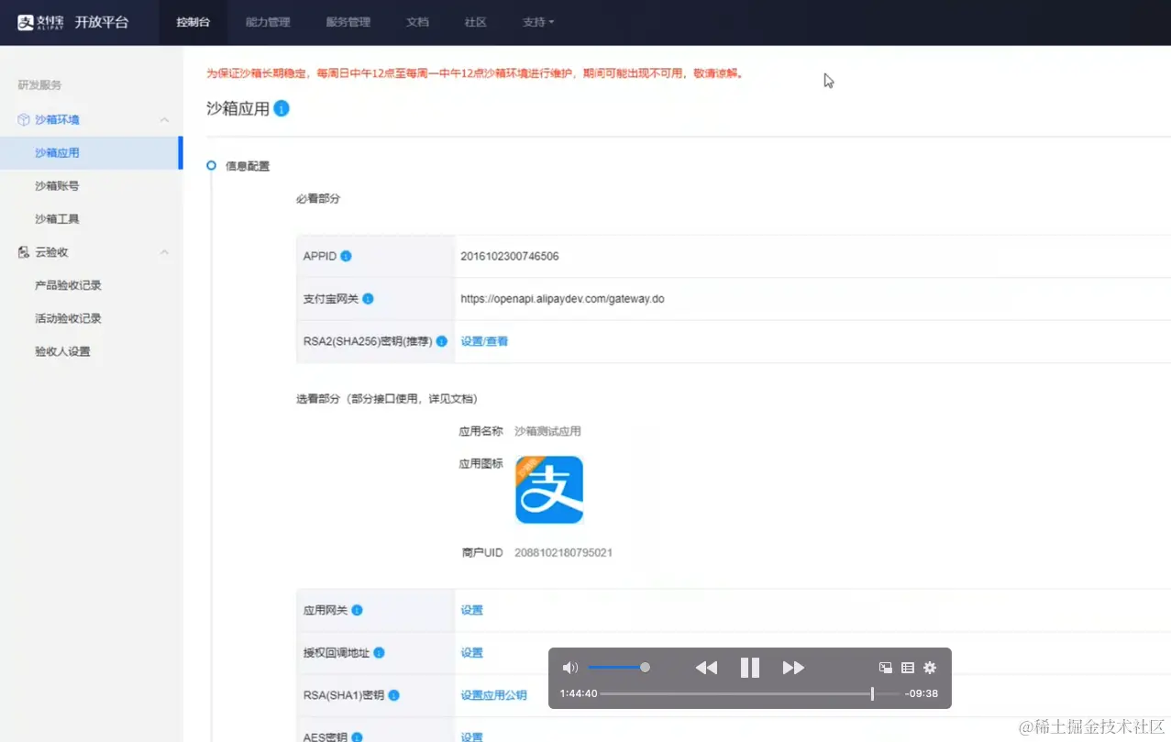The width and height of the screenshot is (1171, 742).
Task: Pause the video playback
Action: 750,668
